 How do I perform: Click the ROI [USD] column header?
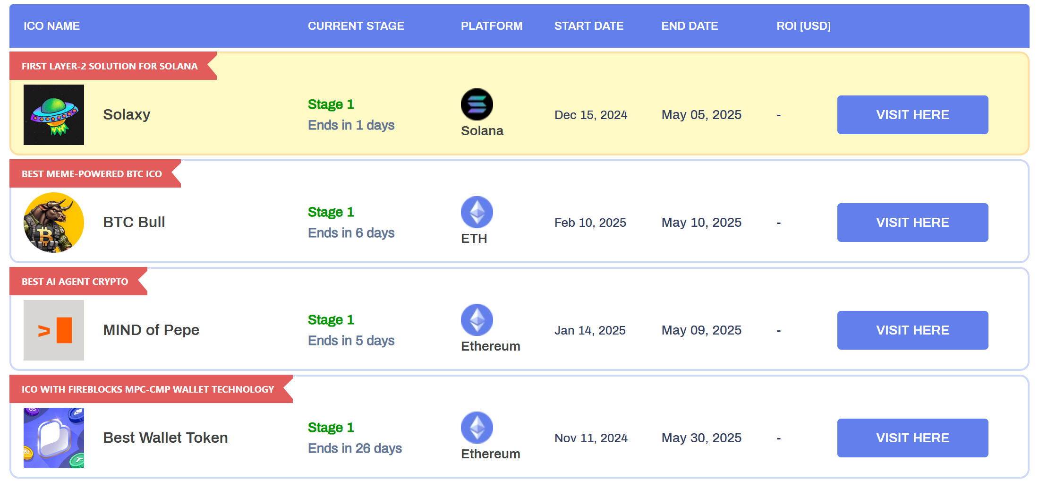point(803,26)
